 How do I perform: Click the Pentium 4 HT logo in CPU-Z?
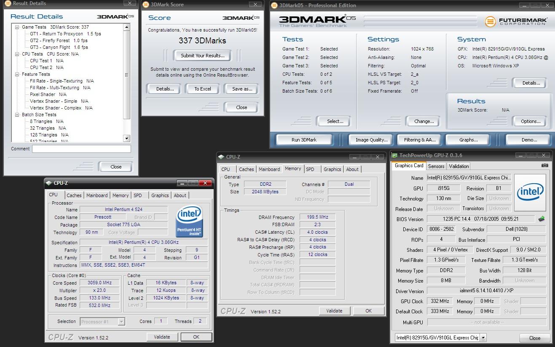pyautogui.click(x=189, y=221)
